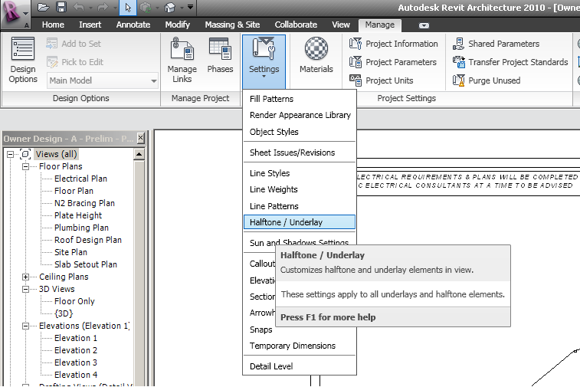
Task: Open the Main Model design option dropdown
Action: point(103,80)
